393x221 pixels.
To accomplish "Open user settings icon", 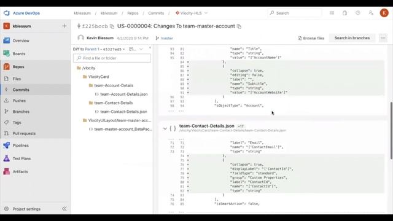I will pos(371,13).
